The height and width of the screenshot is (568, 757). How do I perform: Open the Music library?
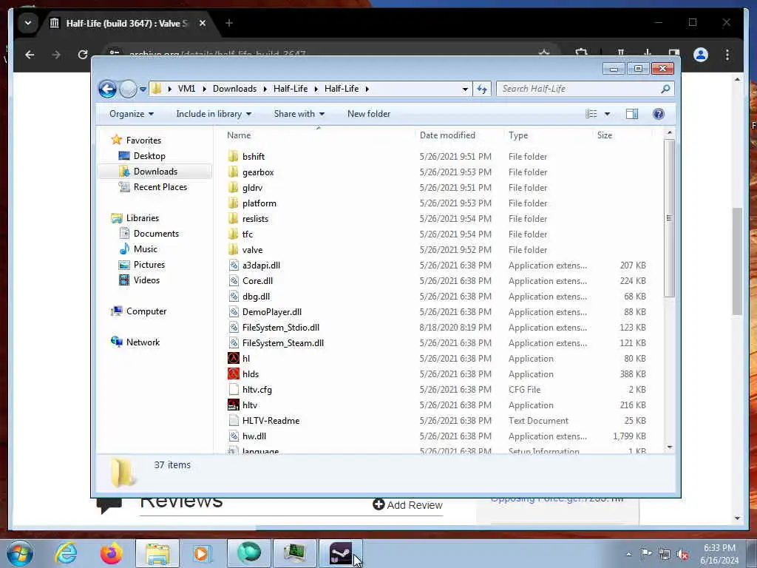[x=146, y=248]
